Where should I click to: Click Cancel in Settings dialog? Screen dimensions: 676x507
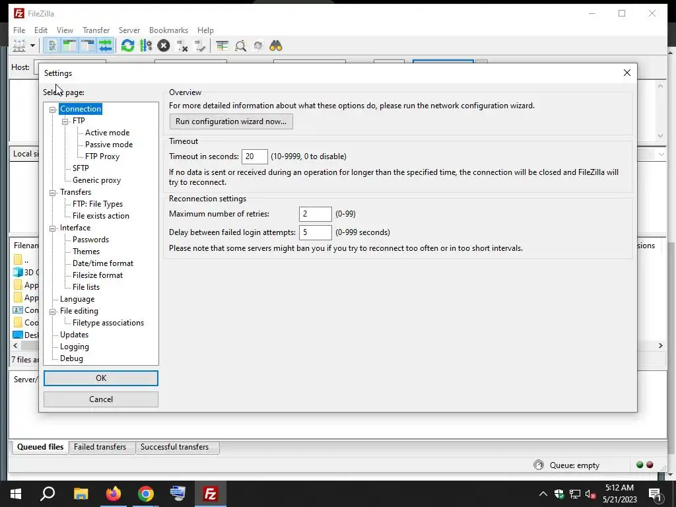click(101, 399)
